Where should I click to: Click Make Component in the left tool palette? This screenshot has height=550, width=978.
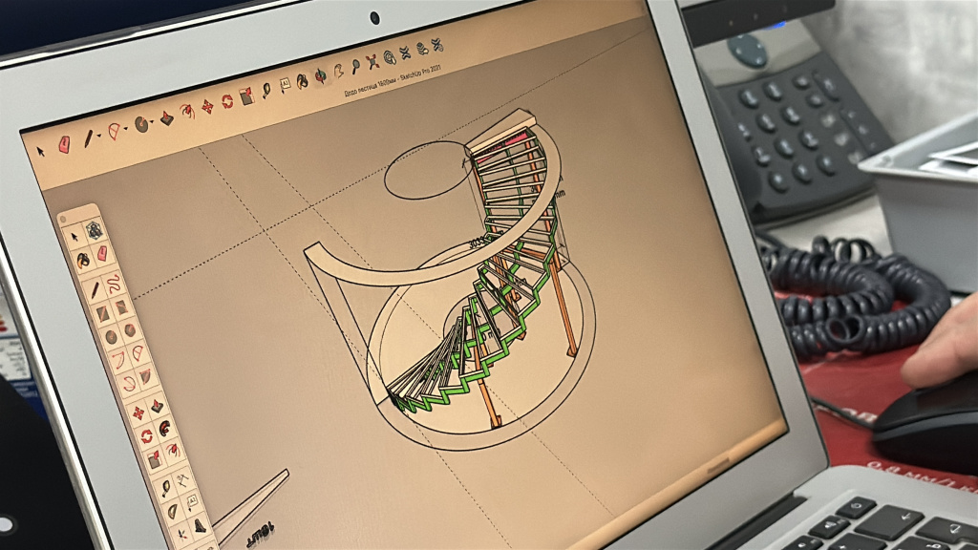(94, 229)
